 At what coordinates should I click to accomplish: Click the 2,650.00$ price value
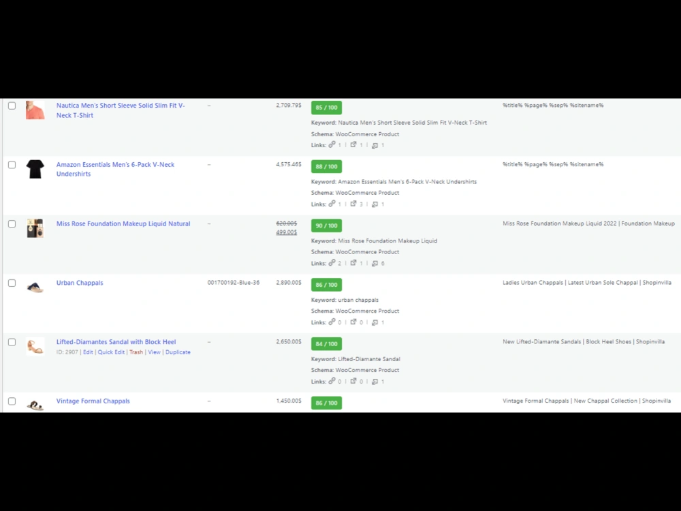pos(288,341)
